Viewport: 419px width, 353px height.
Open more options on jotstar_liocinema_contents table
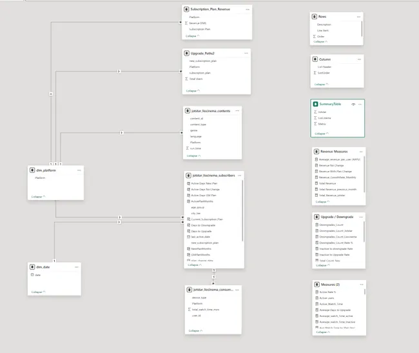[x=237, y=111]
